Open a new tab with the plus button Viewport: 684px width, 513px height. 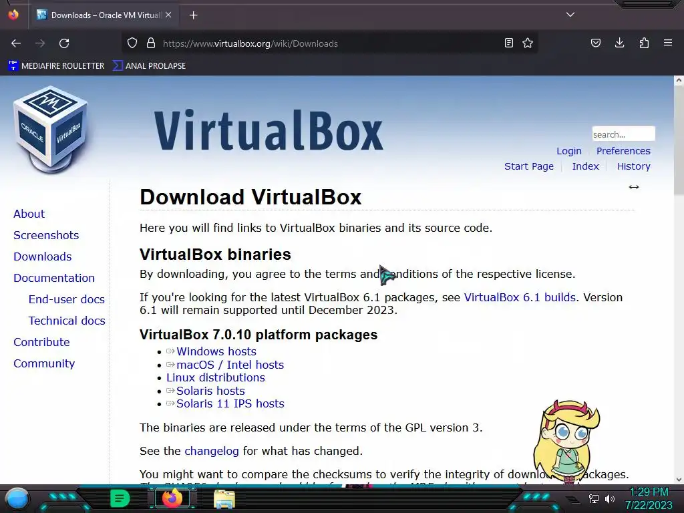[x=193, y=15]
